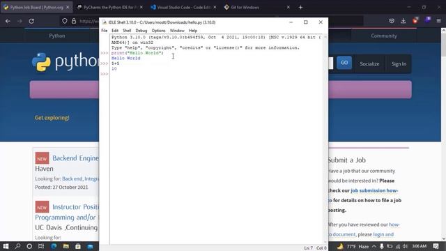Open the File menu in IDLE Shell
This screenshot has width=446, height=251.
coord(105,31)
